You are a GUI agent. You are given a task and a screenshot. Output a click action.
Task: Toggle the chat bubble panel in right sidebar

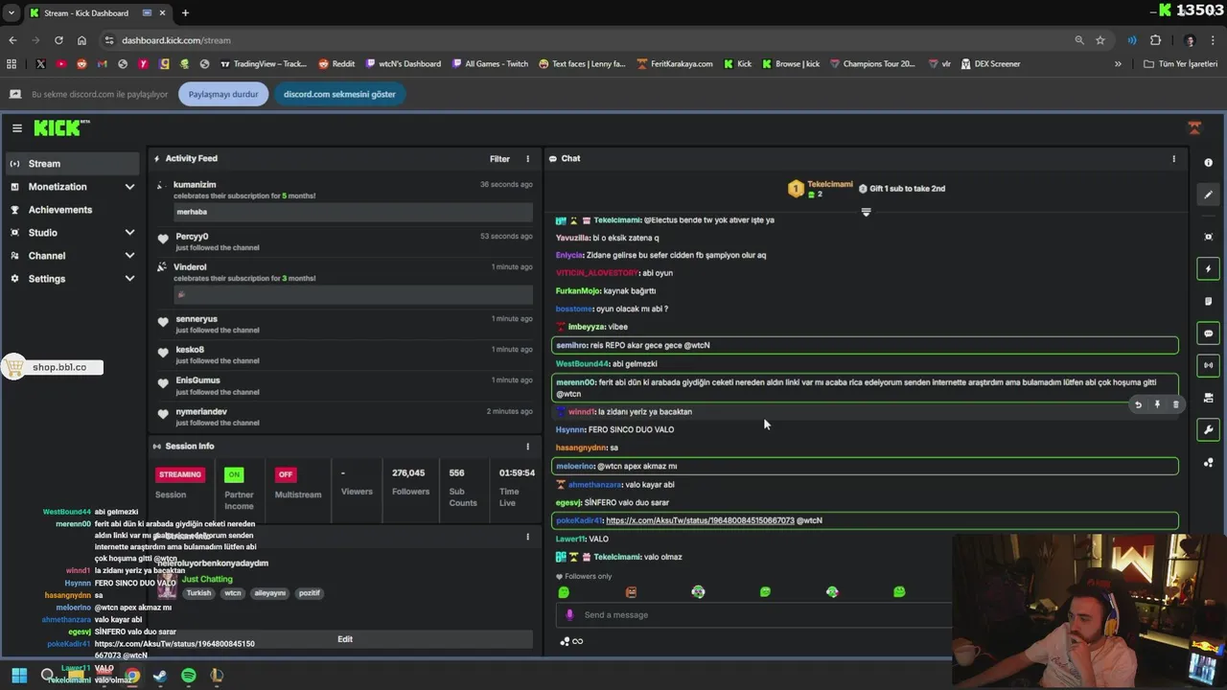point(1208,333)
